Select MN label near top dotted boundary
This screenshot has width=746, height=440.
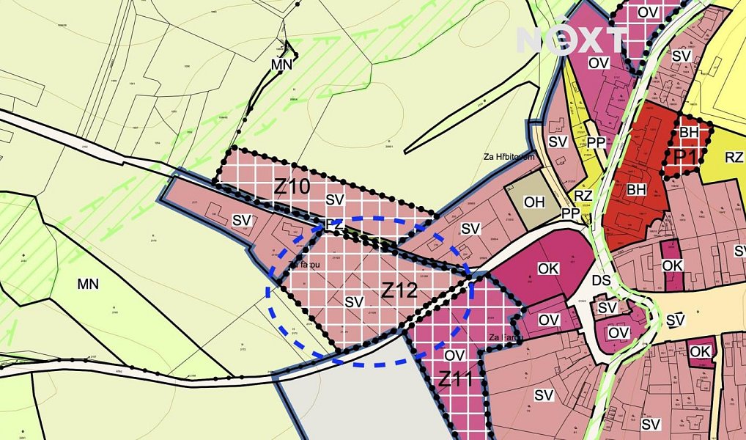pos(281,65)
